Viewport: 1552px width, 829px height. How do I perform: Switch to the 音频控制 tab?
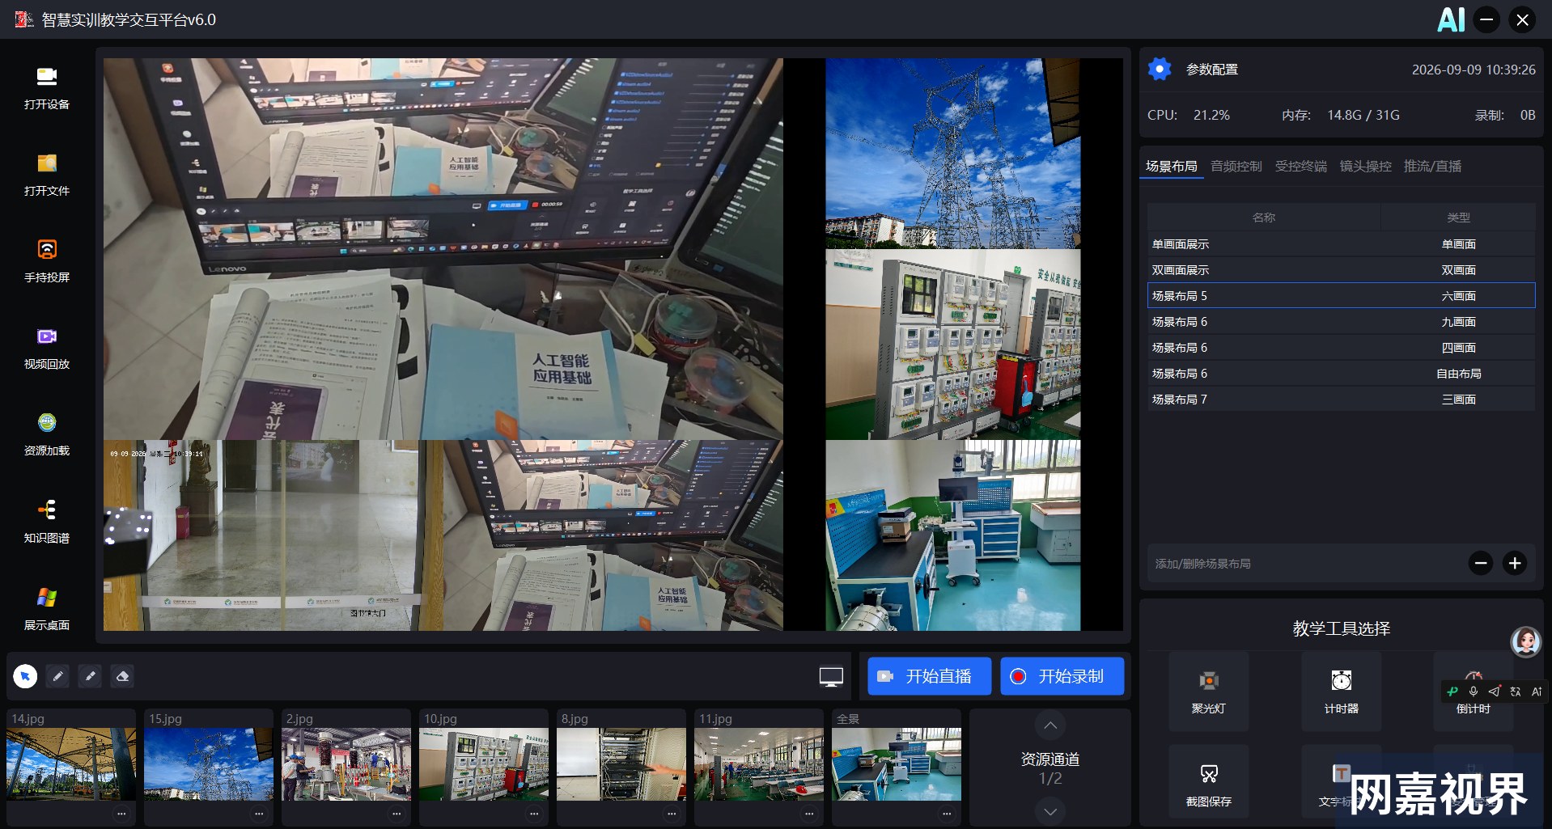[x=1236, y=166]
